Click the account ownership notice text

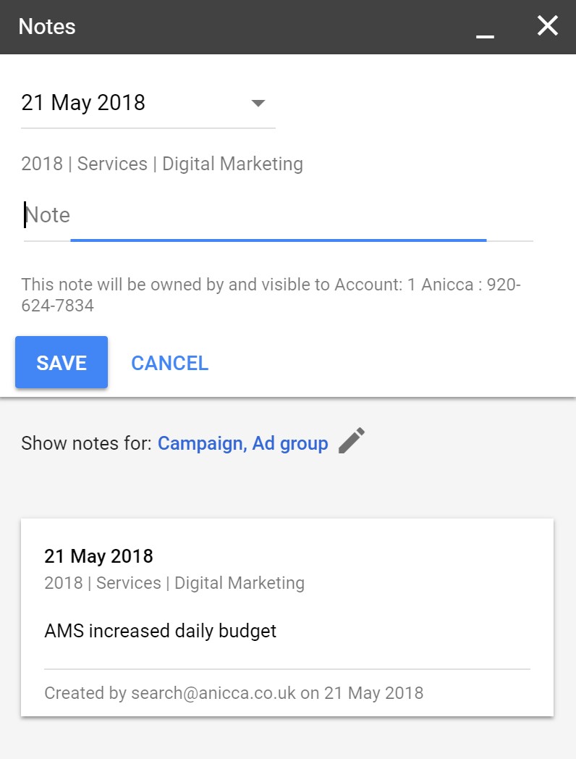(x=271, y=295)
